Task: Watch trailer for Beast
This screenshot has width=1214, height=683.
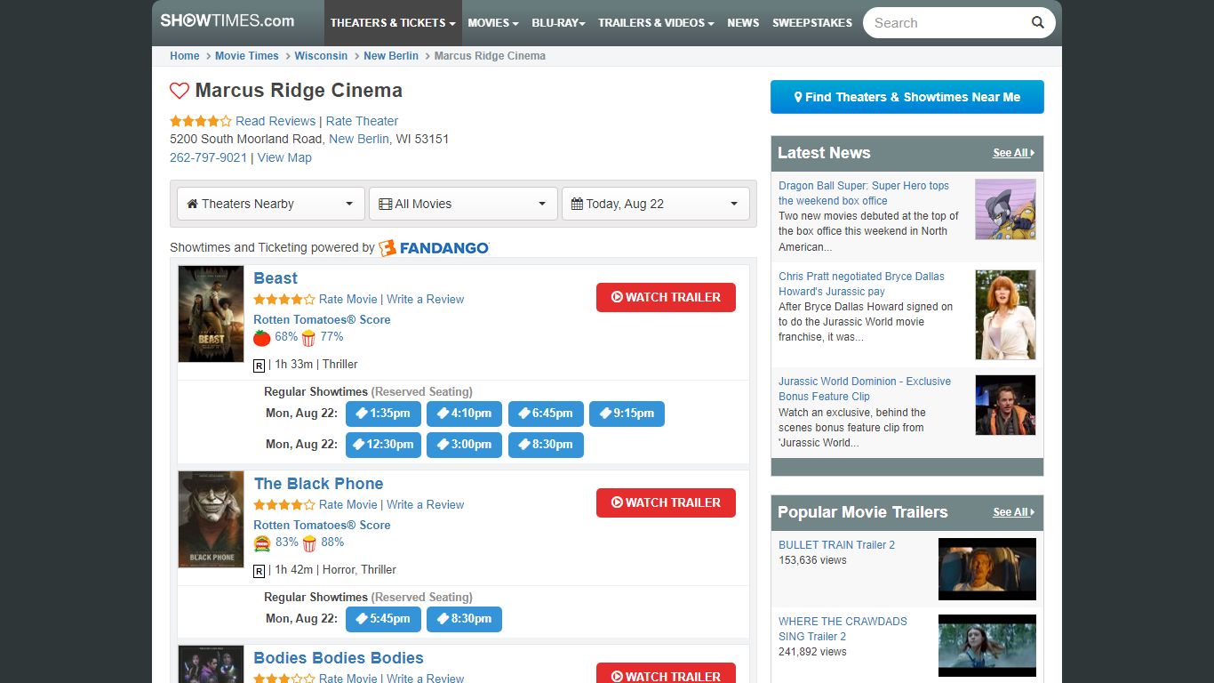Action: point(666,297)
